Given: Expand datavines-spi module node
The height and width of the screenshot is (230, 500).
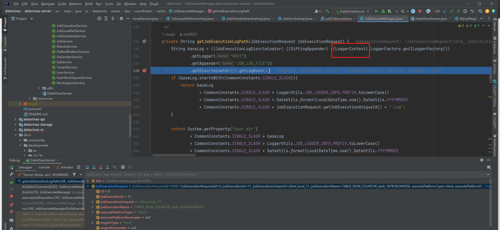Looking at the screenshot, I should tap(15, 119).
